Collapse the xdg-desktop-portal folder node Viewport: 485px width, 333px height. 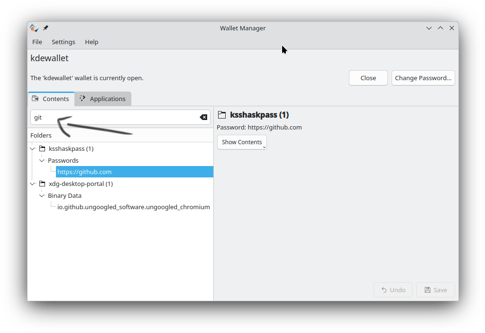(32, 184)
